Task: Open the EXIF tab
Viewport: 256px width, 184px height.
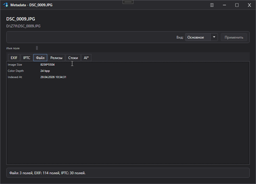Action: (x=14, y=58)
